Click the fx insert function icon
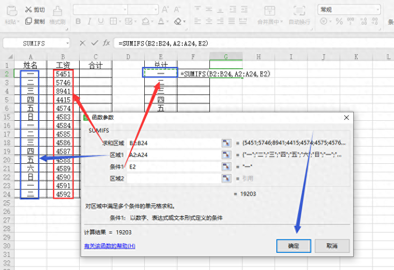This screenshot has width=394, height=270. click(x=107, y=43)
